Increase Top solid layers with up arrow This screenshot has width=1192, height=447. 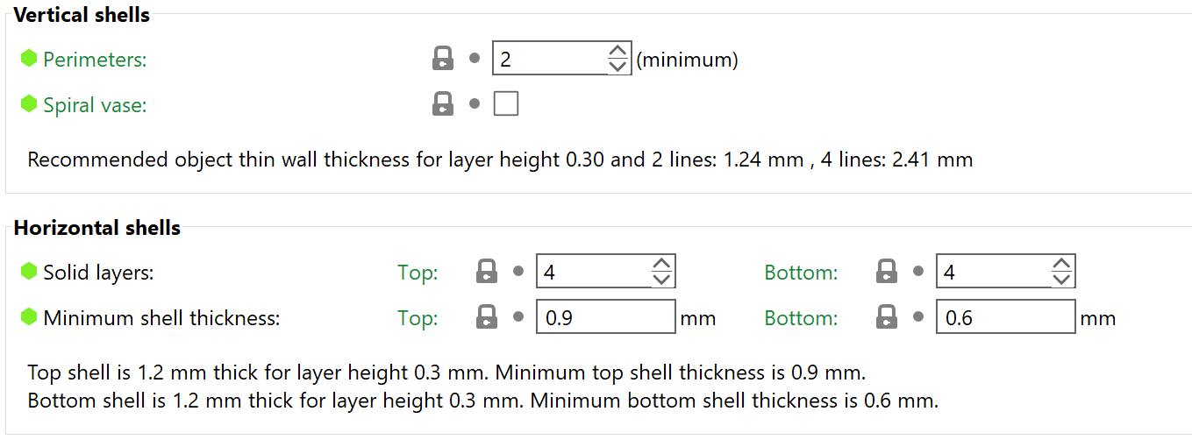point(662,264)
